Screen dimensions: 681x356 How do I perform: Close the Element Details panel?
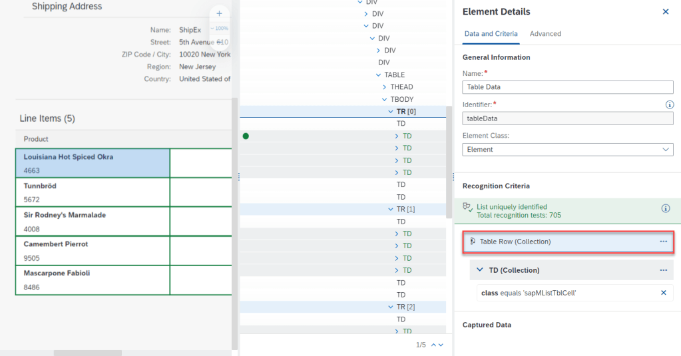(665, 12)
